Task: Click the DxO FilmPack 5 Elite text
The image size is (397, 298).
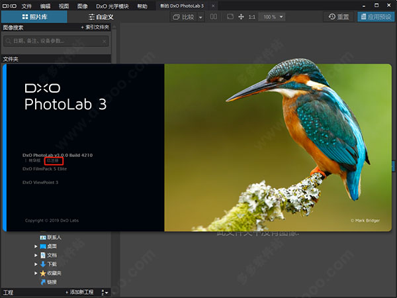Action: (44, 169)
